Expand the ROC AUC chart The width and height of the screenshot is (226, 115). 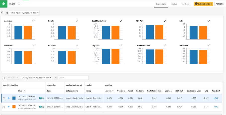click(165, 21)
